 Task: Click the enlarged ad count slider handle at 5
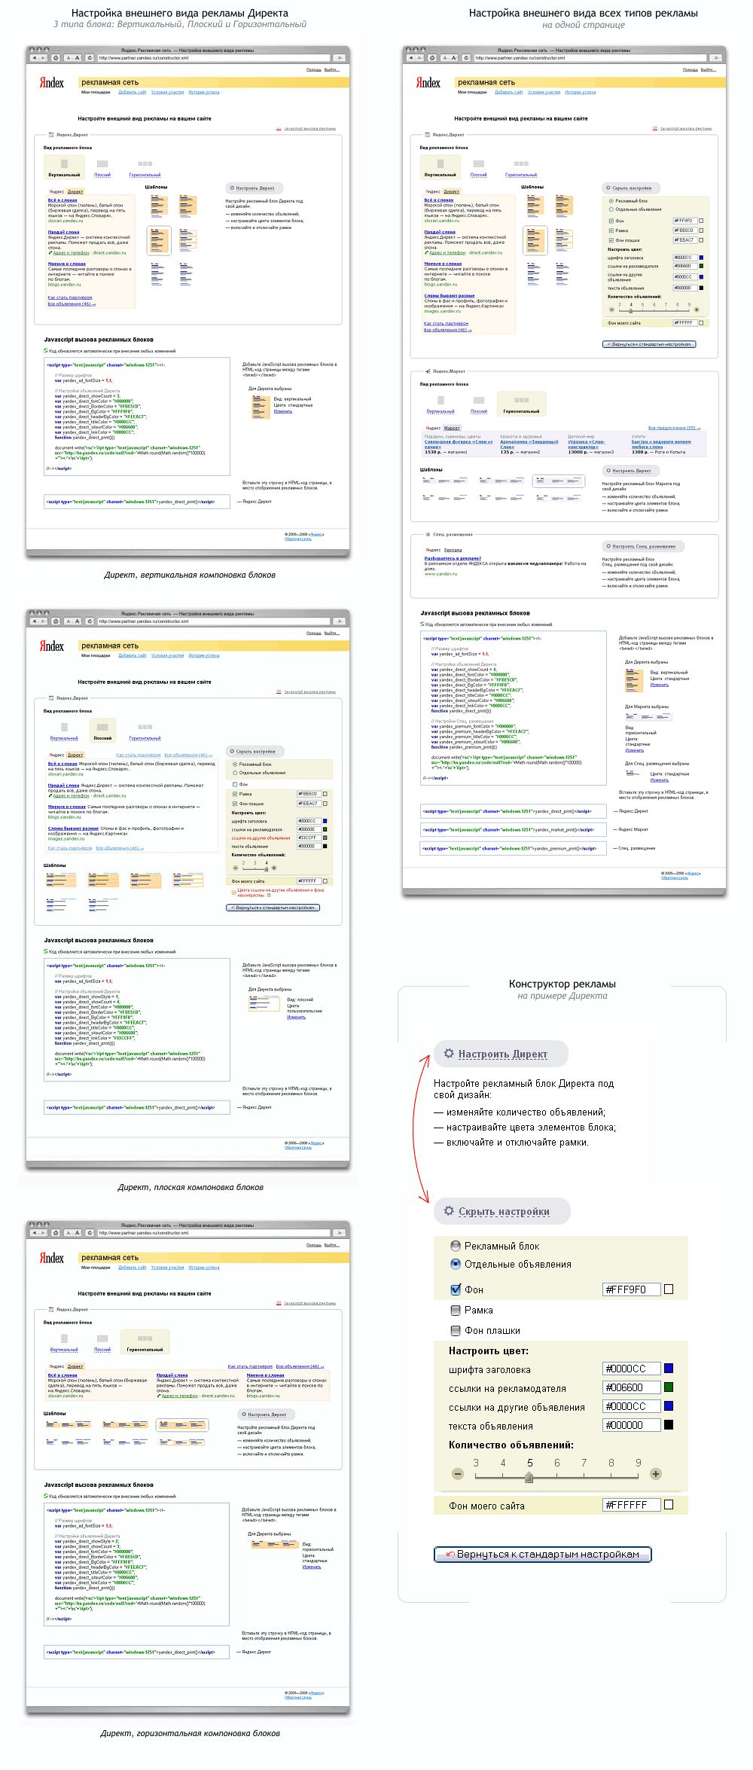tap(529, 1478)
